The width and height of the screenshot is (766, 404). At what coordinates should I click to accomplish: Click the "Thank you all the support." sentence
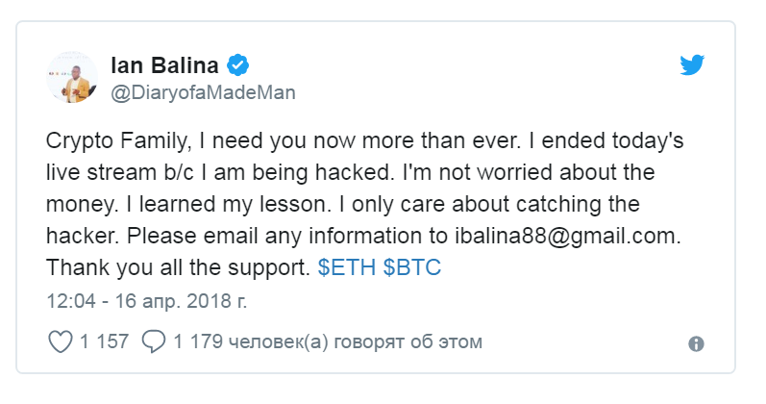(179, 267)
